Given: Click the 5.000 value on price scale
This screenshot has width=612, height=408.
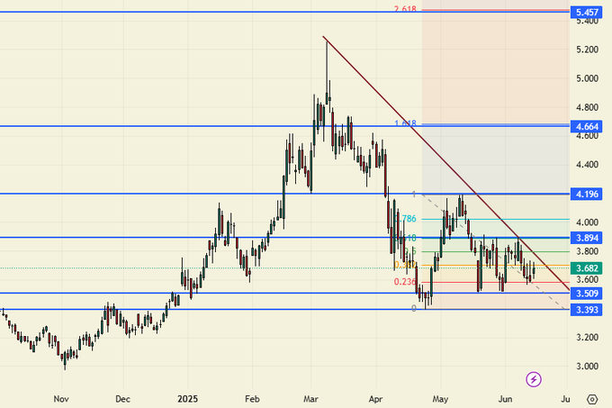Looking at the screenshot, I should 587,78.
